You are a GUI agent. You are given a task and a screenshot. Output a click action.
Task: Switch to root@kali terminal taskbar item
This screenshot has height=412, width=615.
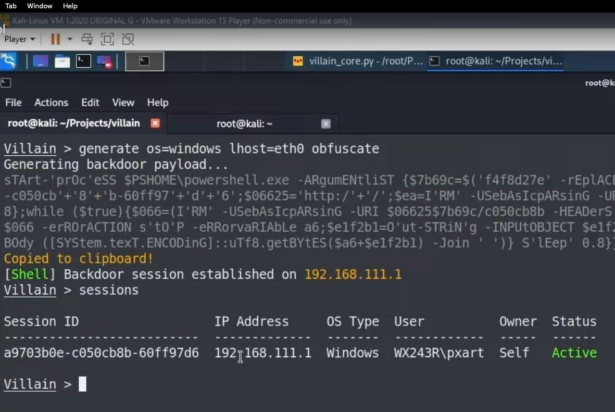496,61
